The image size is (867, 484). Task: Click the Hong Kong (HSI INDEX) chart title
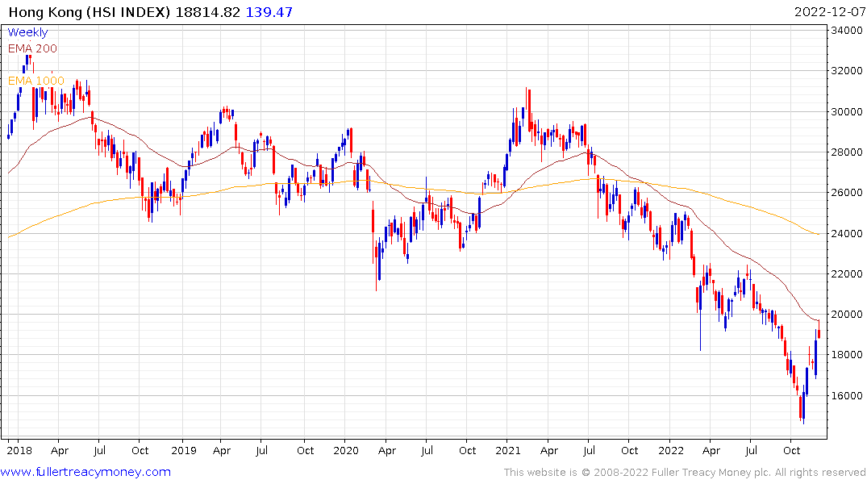pyautogui.click(x=90, y=12)
